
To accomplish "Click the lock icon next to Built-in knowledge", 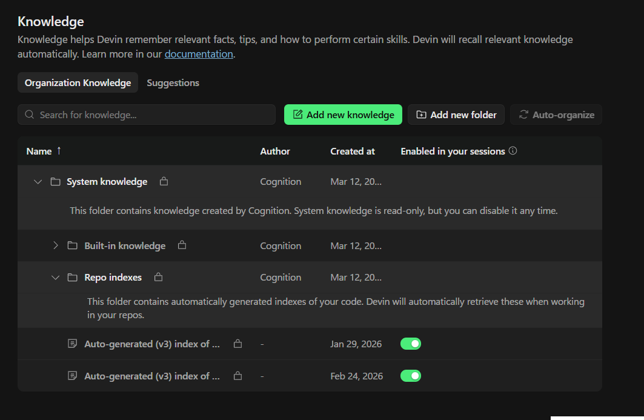I will point(182,245).
